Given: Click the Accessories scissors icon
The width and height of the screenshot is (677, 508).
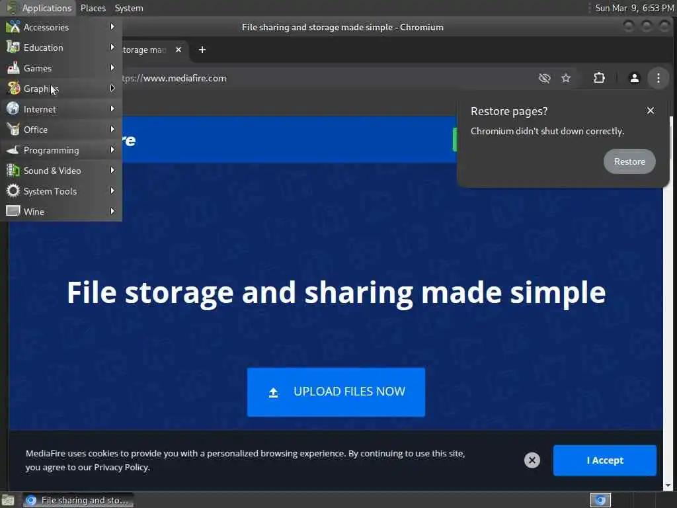Looking at the screenshot, I should click(x=13, y=26).
